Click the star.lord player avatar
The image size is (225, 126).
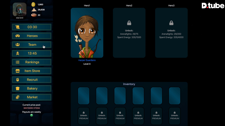tap(20, 9)
